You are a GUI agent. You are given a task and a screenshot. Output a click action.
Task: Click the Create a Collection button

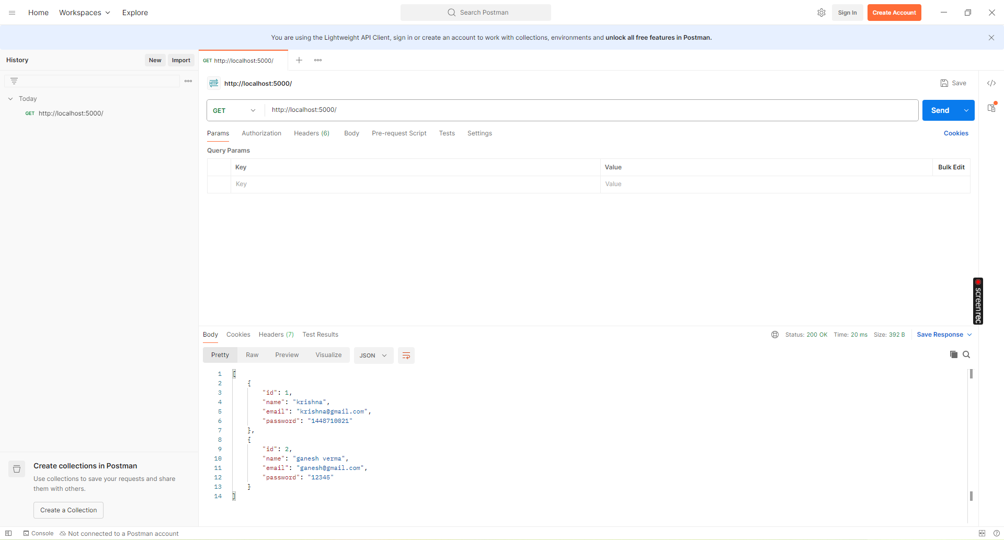tap(69, 510)
